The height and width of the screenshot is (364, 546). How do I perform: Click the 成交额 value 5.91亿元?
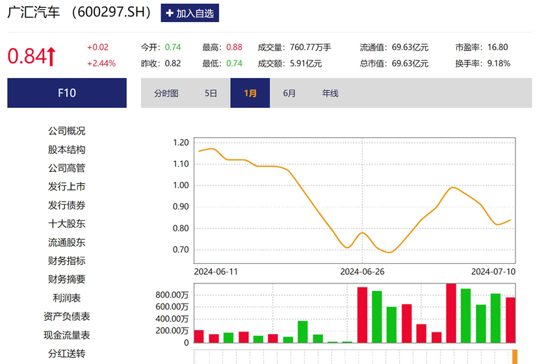(x=305, y=64)
